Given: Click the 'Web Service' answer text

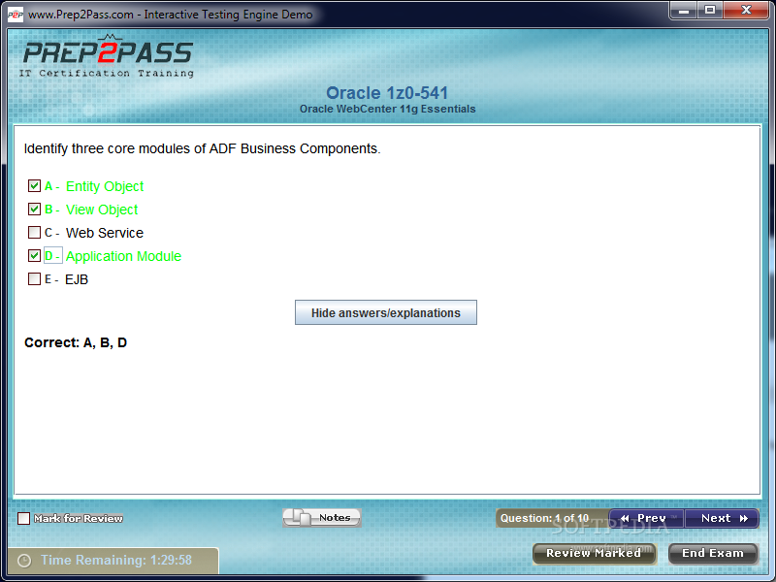Looking at the screenshot, I should 105,233.
